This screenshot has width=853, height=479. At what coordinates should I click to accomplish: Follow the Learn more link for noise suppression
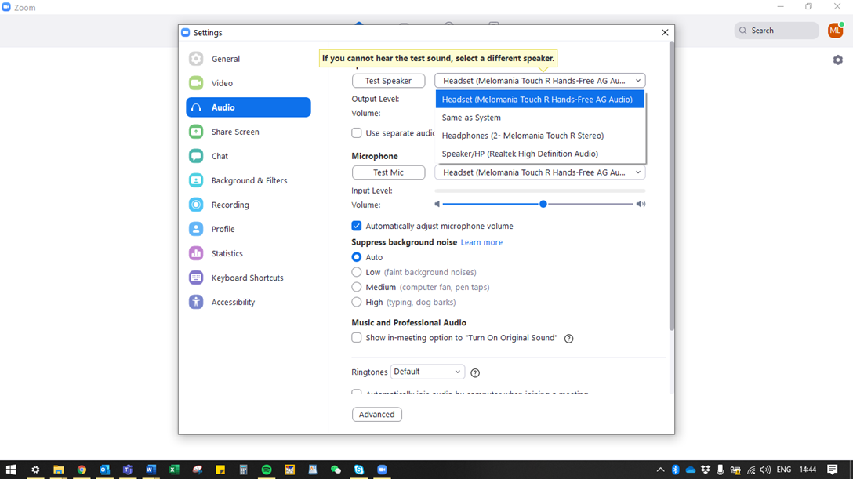(x=481, y=242)
